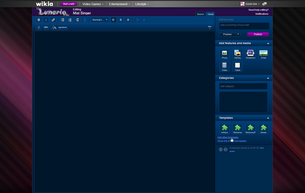This screenshot has width=305, height=193.
Task: Focus the Add category field
Action: coord(243,86)
